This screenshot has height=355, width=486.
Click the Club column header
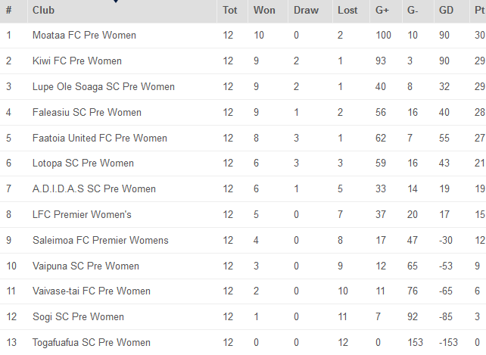click(x=43, y=11)
